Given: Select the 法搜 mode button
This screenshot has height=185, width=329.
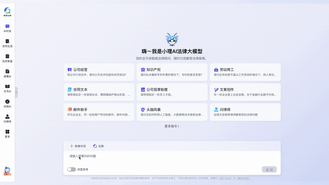Looking at the screenshot, I should click(x=98, y=146).
